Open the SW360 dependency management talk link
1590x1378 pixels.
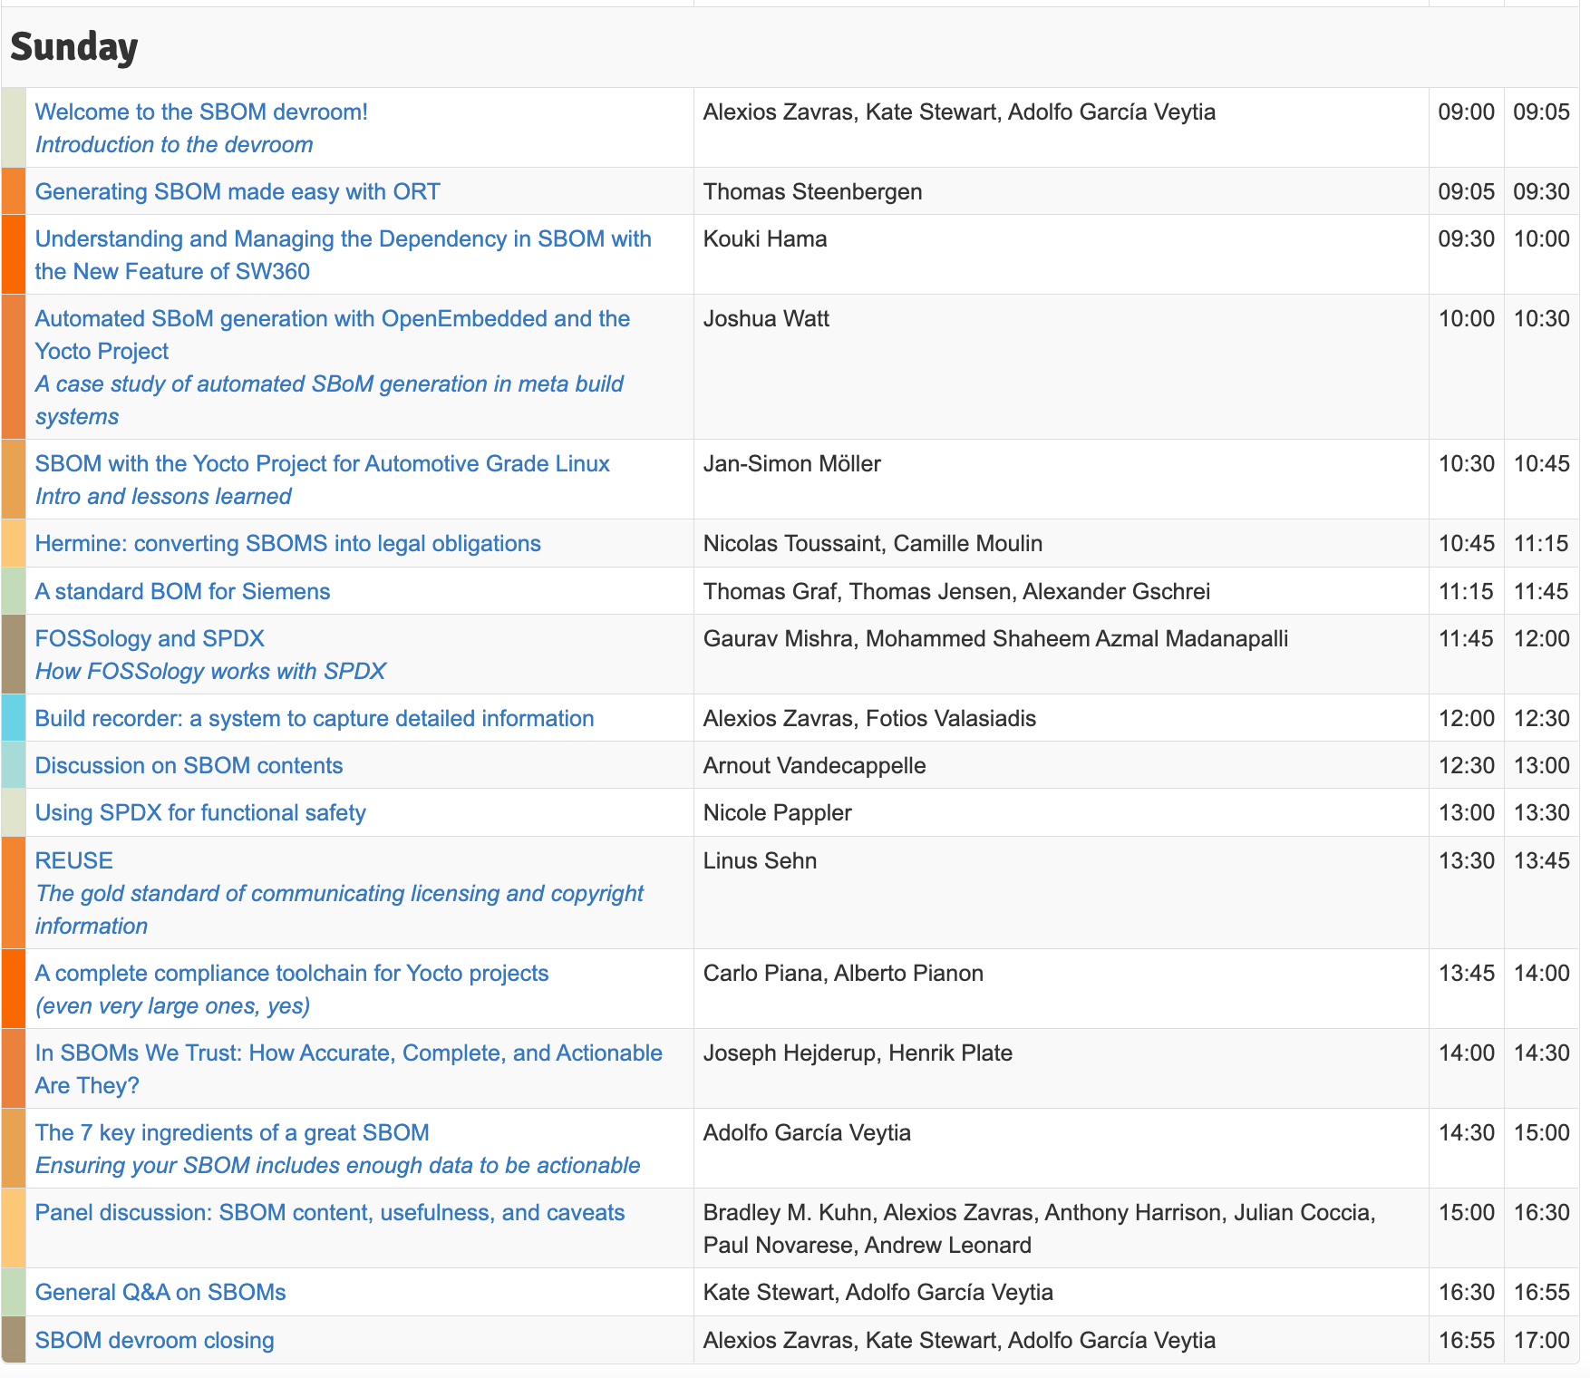343,255
